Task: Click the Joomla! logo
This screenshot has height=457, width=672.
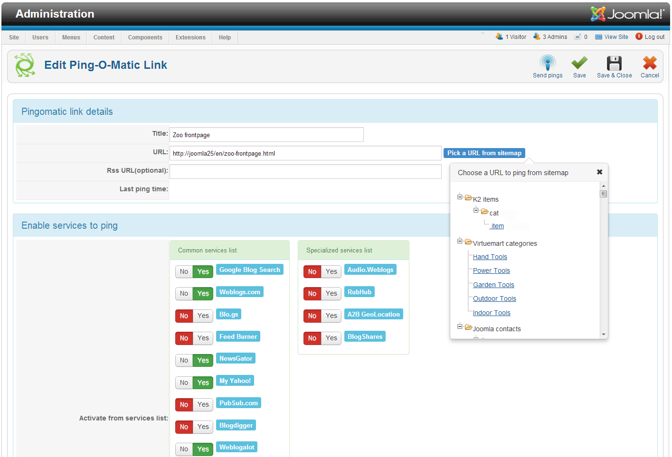Action: point(627,14)
